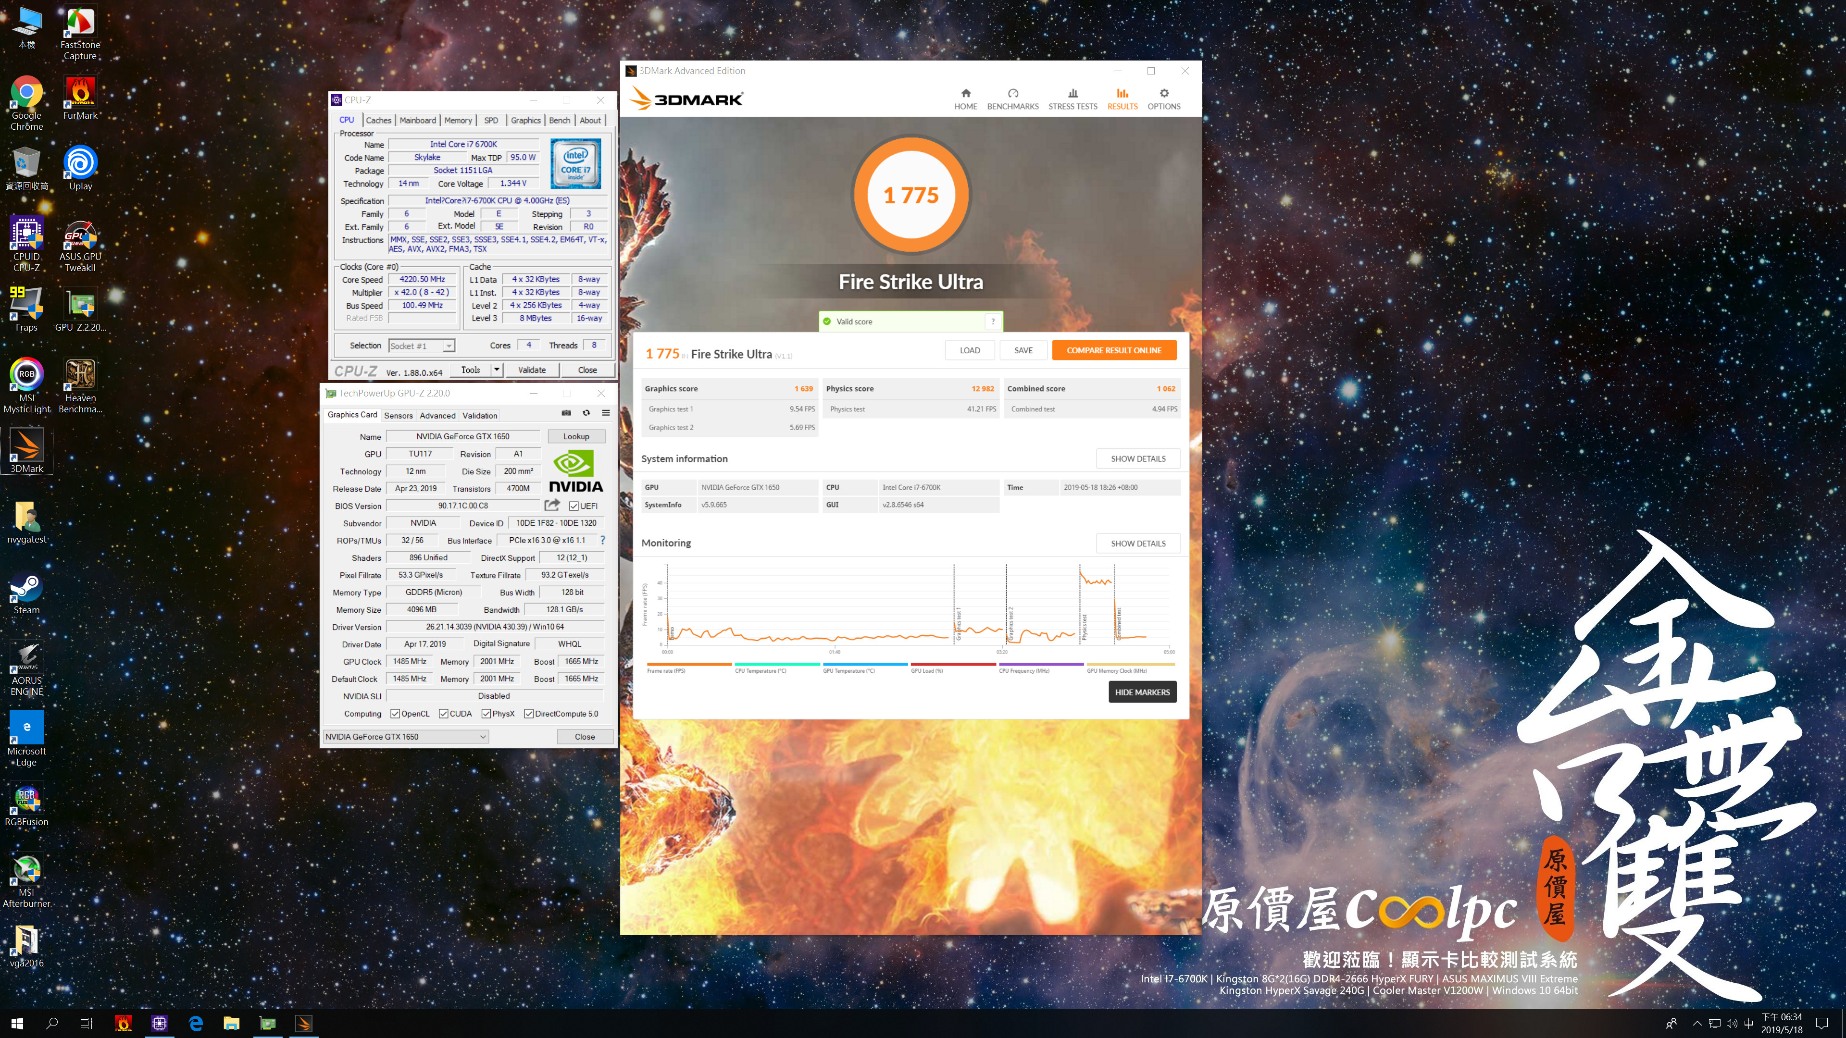The height and width of the screenshot is (1038, 1846).
Task: Click the Frame rate (FPS) legend bar
Action: tap(689, 665)
